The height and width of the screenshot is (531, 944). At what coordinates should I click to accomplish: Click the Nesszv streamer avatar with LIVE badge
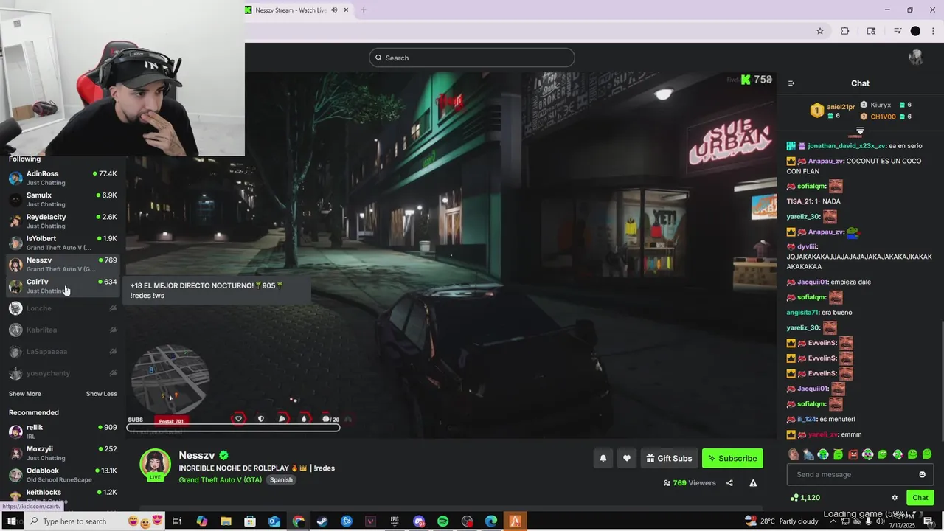pyautogui.click(x=156, y=465)
